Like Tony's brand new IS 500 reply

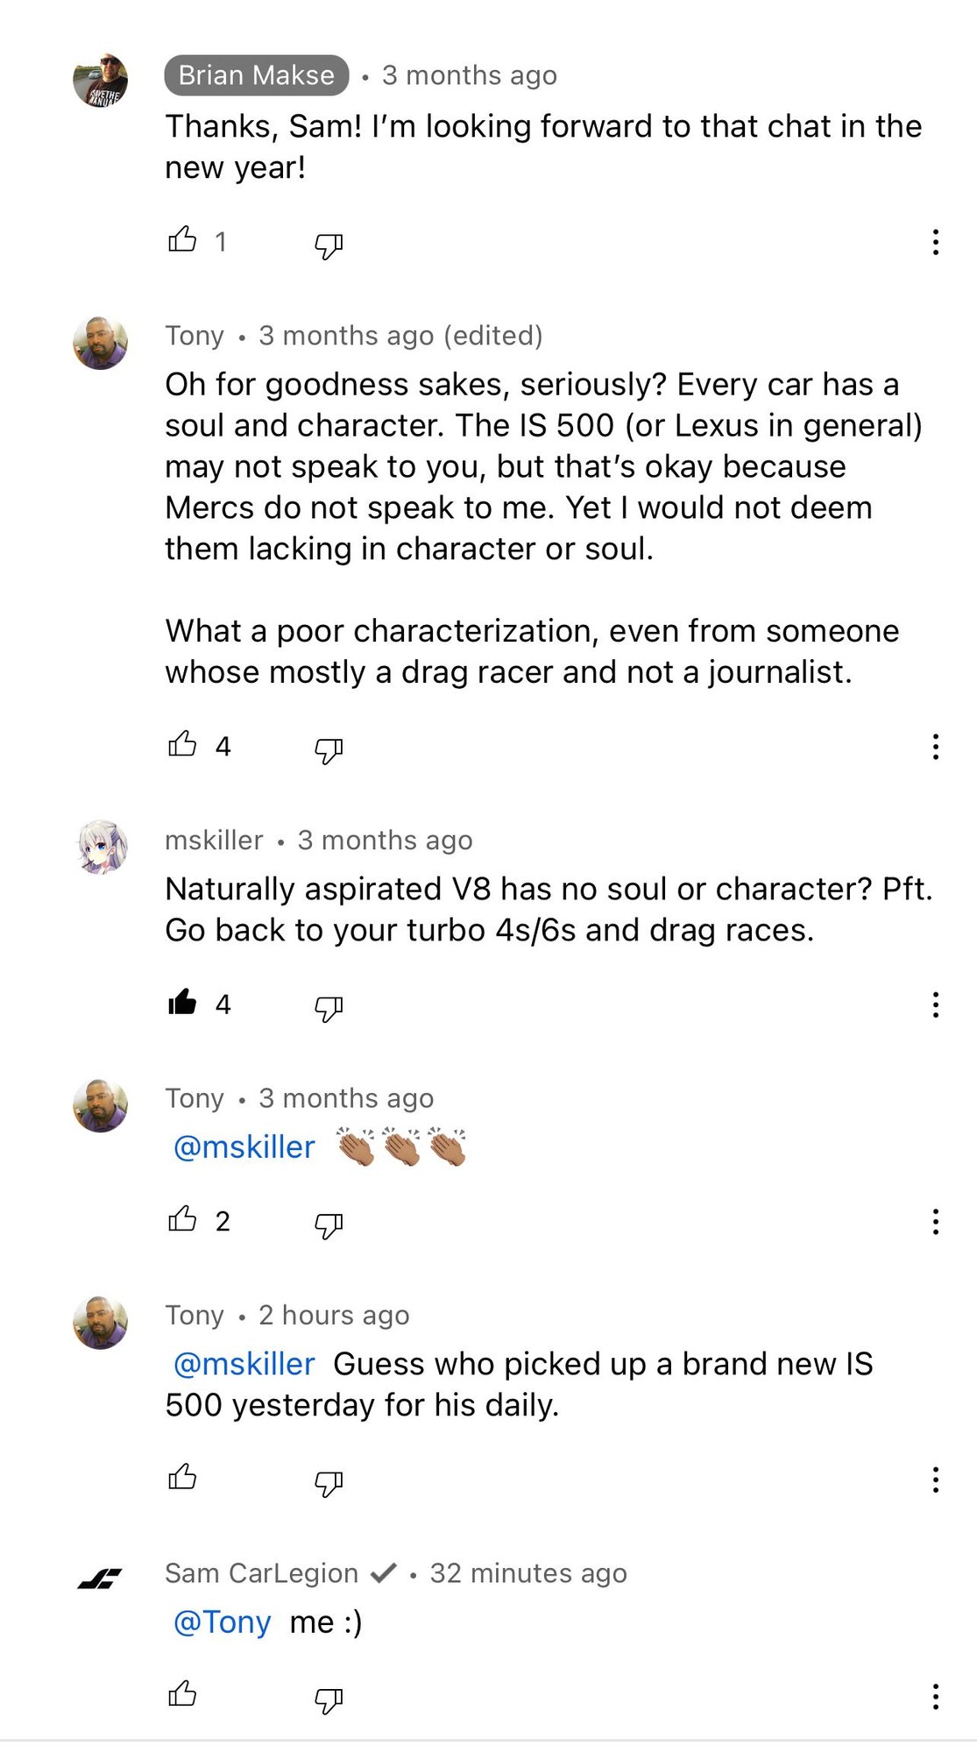(182, 1478)
